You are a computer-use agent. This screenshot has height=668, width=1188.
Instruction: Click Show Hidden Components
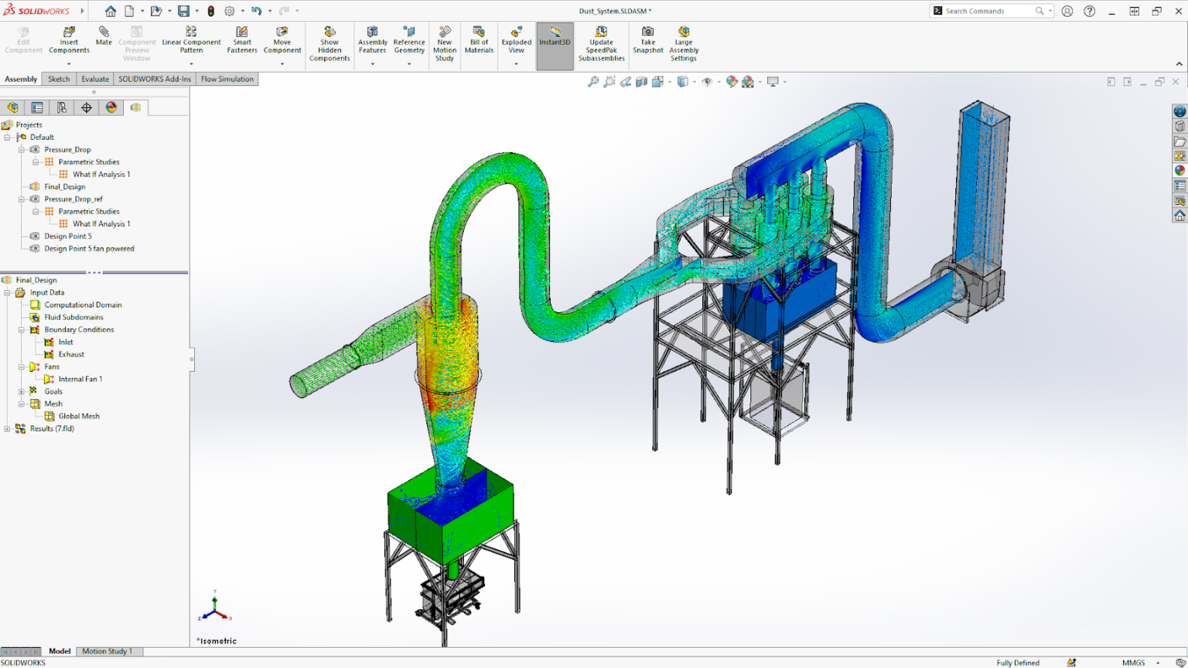point(329,43)
